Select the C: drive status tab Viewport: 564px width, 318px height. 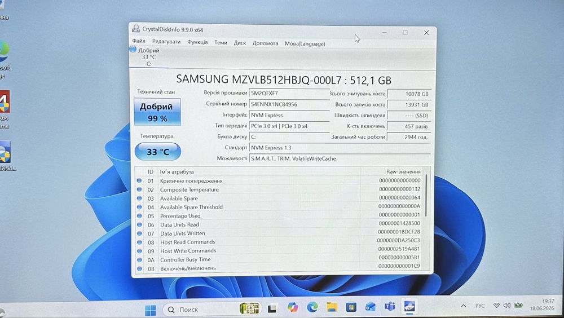[148, 57]
